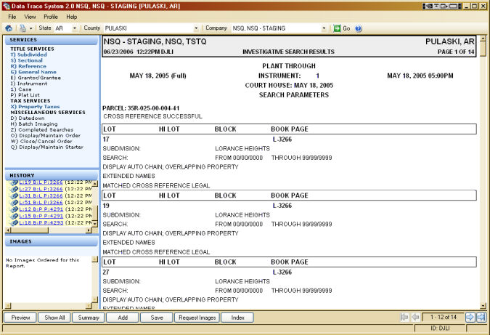Open history entry L:51 B:L P:3266
The height and width of the screenshot is (335, 490).
[x=41, y=203]
